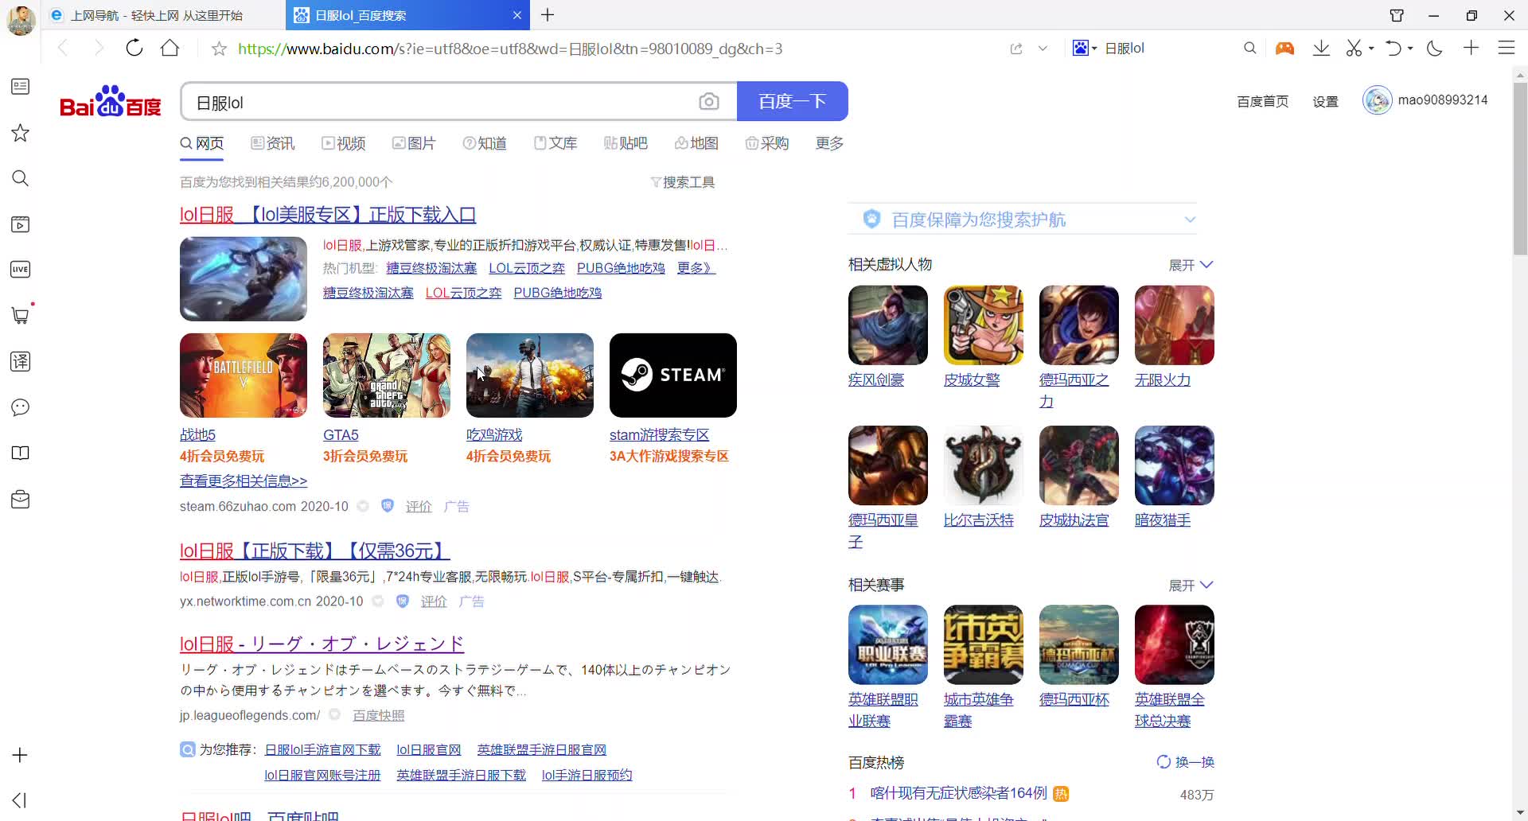The height and width of the screenshot is (821, 1528).
Task: Click the undo restore tab icon
Action: pos(1393,48)
